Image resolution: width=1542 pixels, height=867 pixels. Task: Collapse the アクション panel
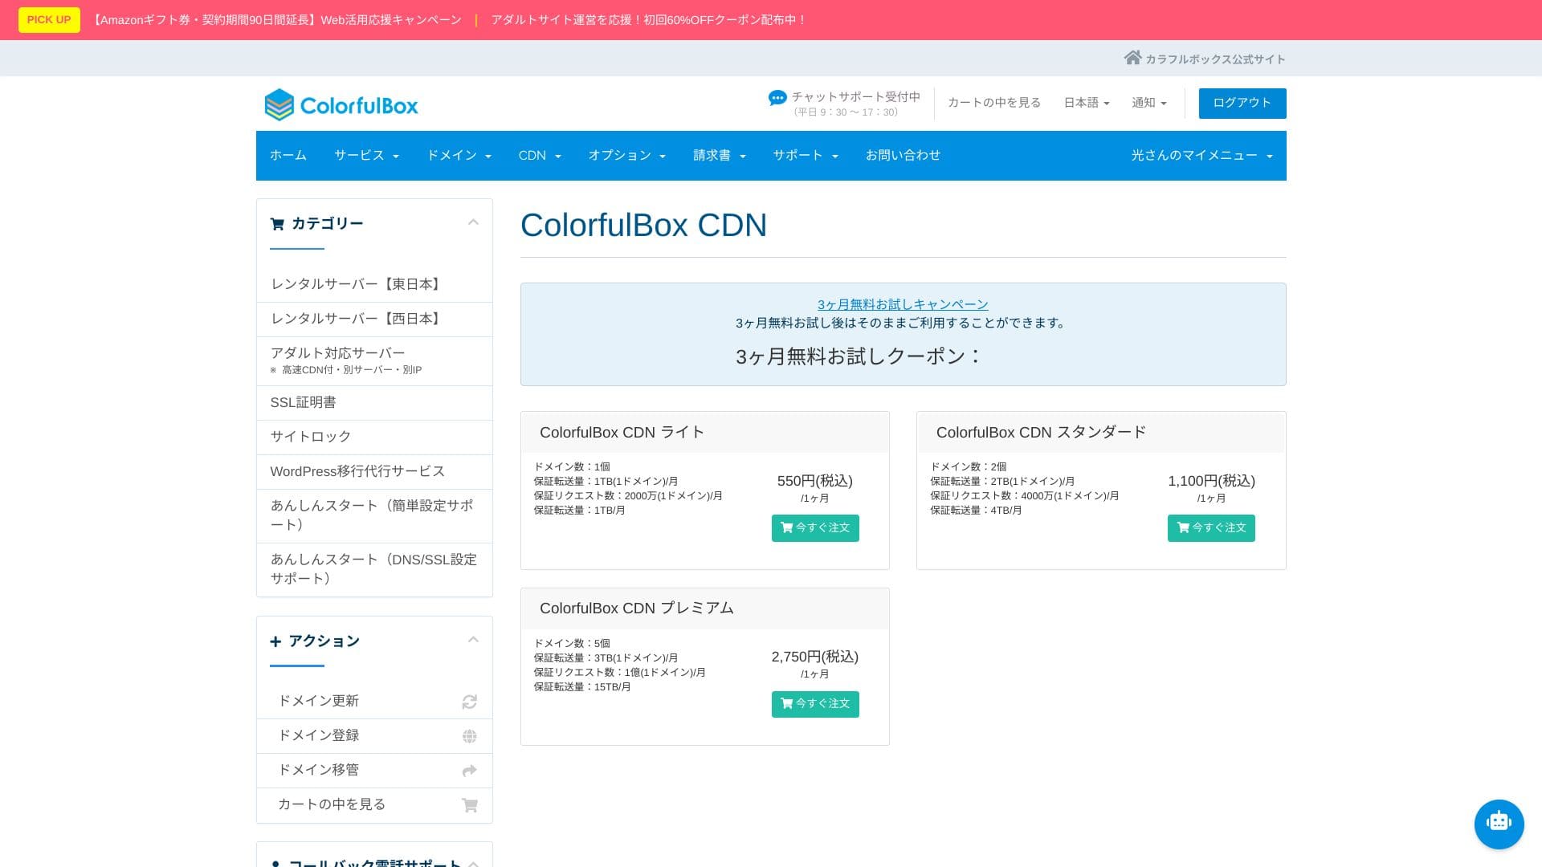point(473,640)
